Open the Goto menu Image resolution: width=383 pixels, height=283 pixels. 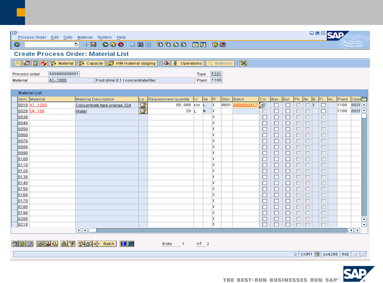click(x=68, y=37)
